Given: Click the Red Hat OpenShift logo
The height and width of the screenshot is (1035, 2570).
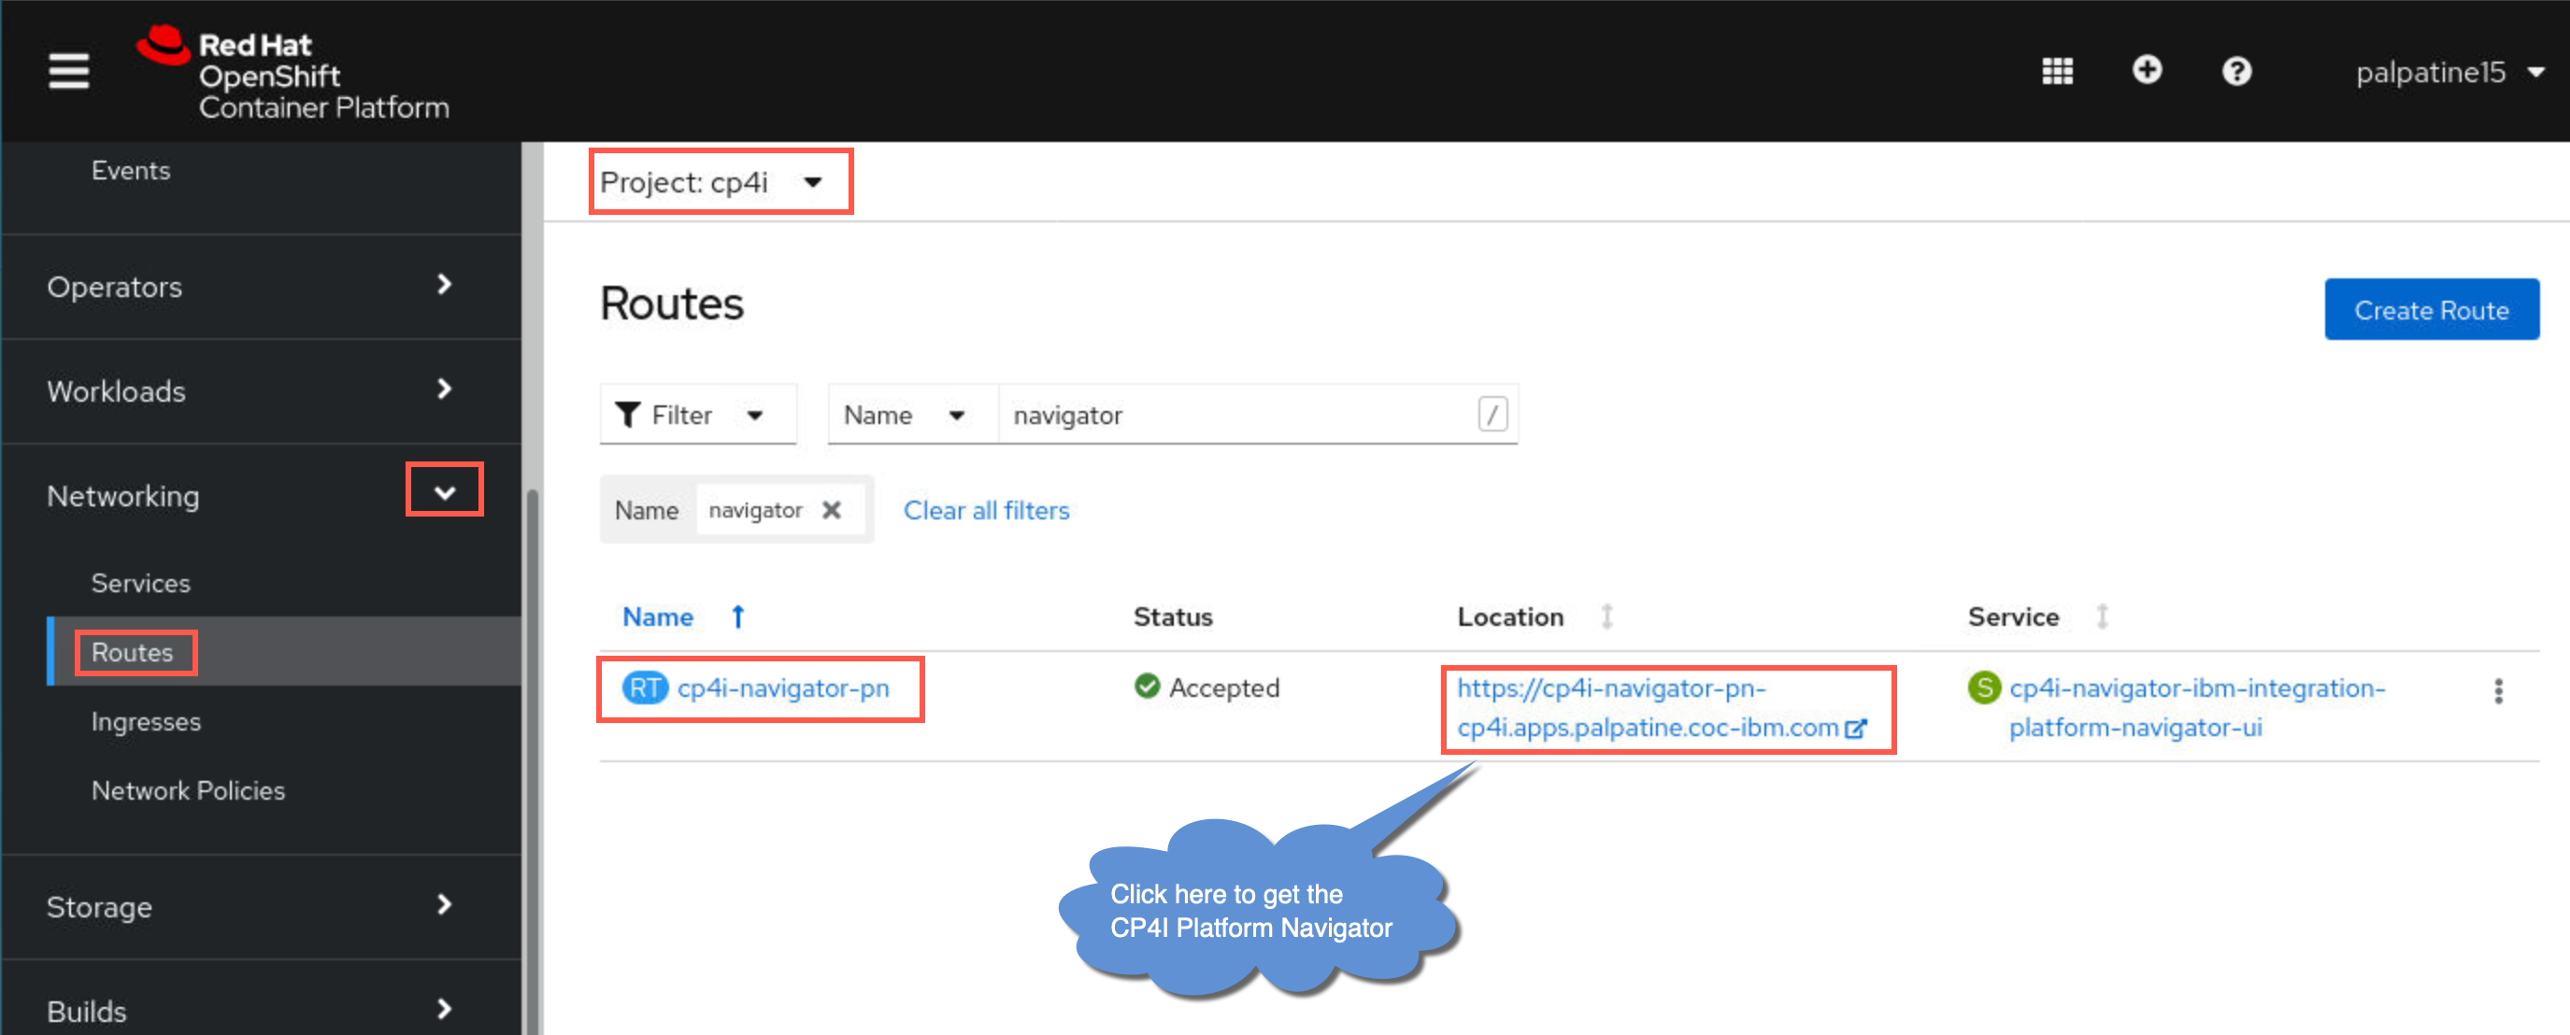Looking at the screenshot, I should click(x=293, y=73).
